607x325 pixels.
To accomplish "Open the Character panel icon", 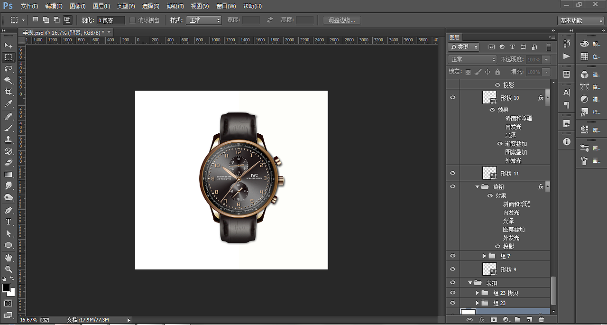I will pyautogui.click(x=567, y=93).
